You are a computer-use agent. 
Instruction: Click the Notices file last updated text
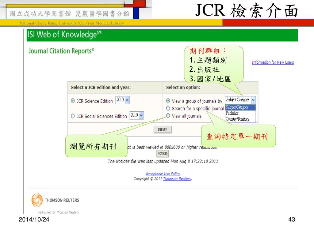coord(163,161)
